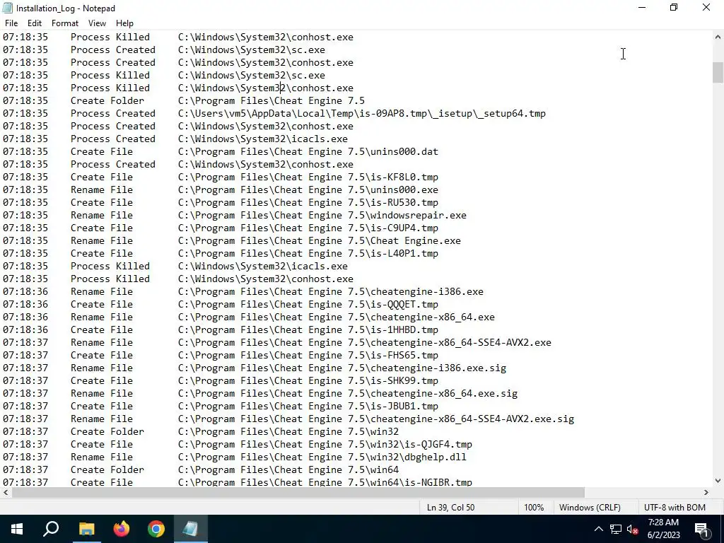This screenshot has height=543, width=724.
Task: Click 'UTF-8 with BOM' status entry
Action: click(675, 508)
